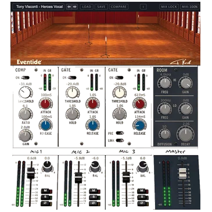Image resolution: width=212 pixels, height=212 pixels.
Task: Open the info button in the top bar
Action: point(143,7)
